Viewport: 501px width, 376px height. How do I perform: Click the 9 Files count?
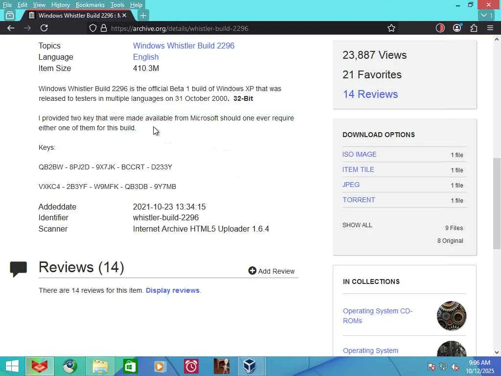tap(454, 228)
